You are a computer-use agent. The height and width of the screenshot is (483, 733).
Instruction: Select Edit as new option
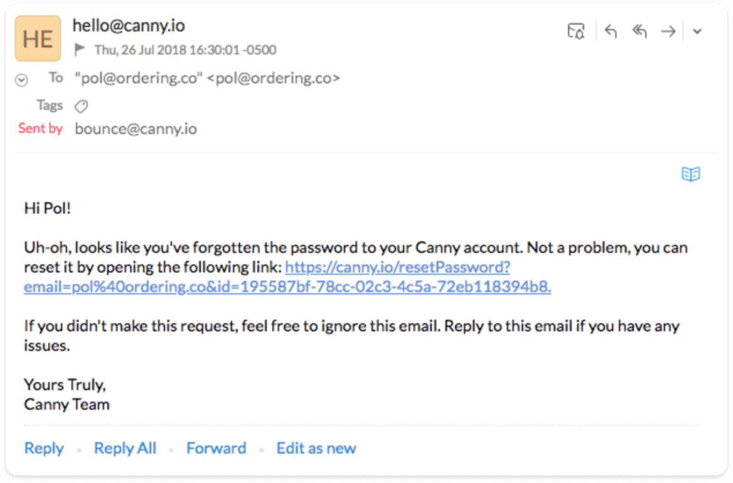pos(316,448)
